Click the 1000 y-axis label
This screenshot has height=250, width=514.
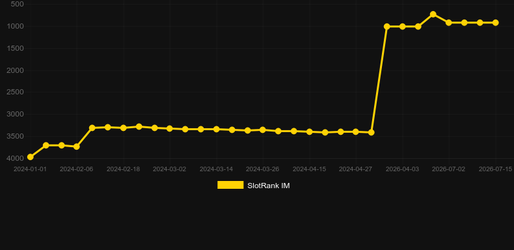pos(15,26)
